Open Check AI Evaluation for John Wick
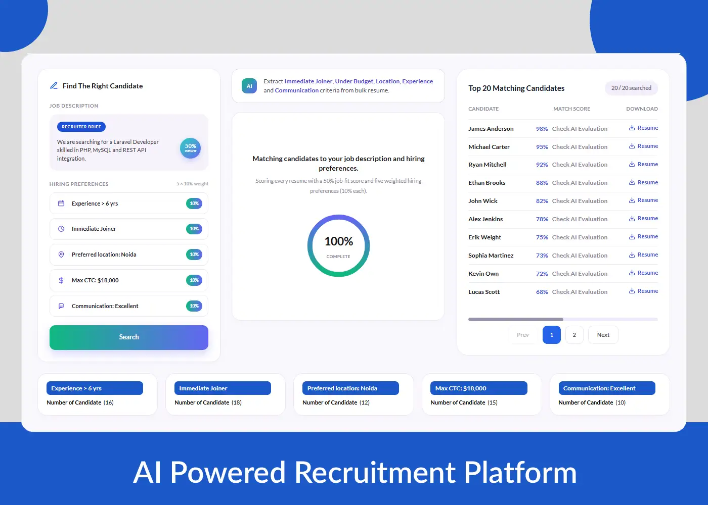The image size is (708, 505). 580,201
